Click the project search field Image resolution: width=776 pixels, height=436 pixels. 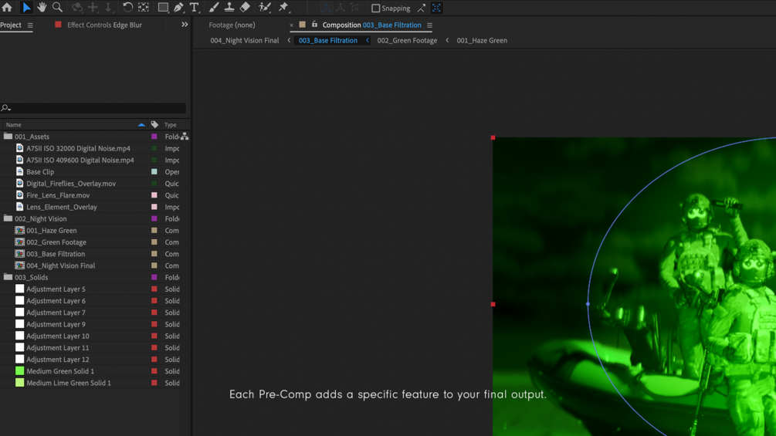pyautogui.click(x=93, y=108)
